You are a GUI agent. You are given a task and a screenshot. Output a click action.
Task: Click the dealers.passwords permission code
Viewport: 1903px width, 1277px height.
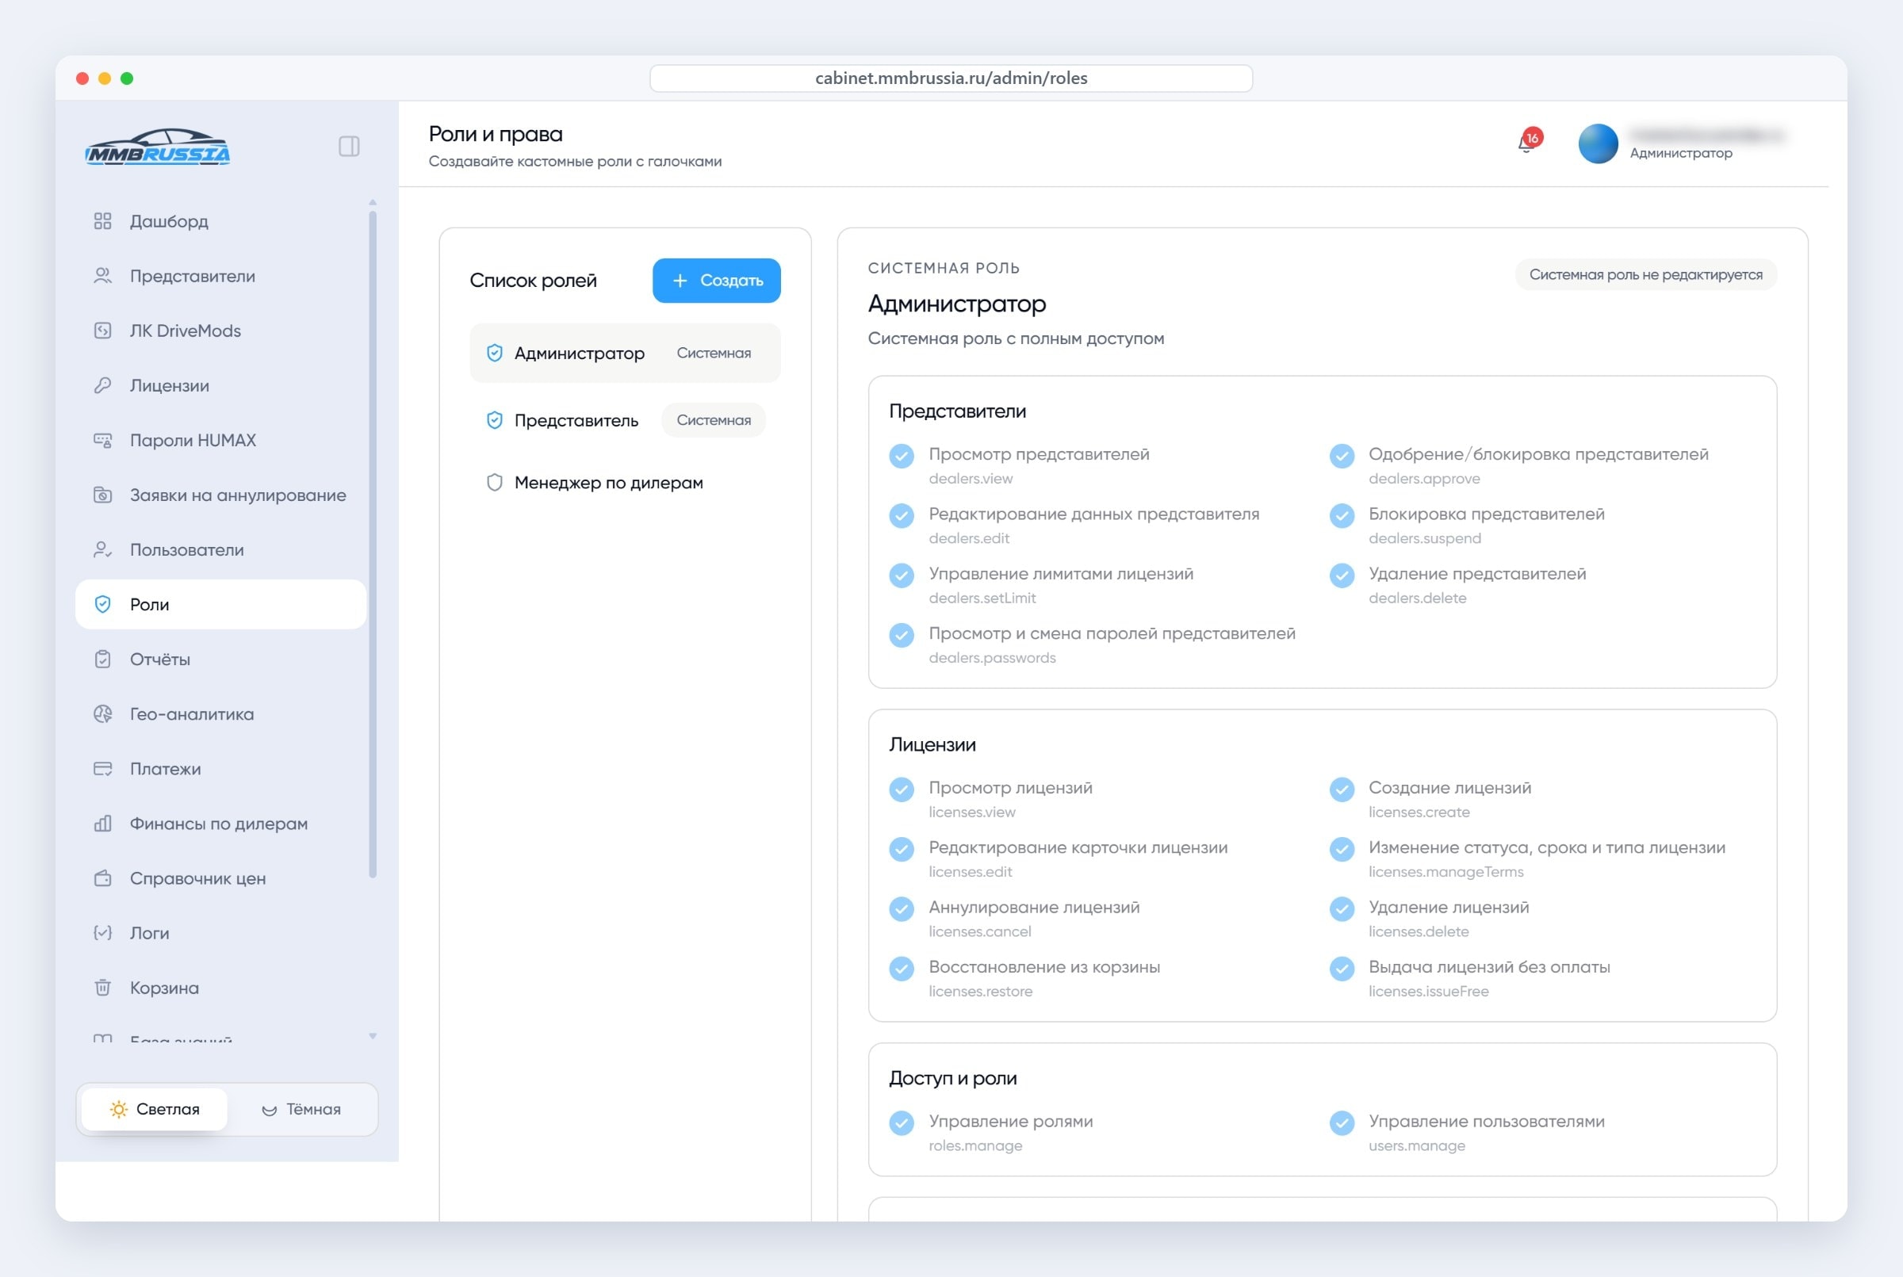pos(992,657)
